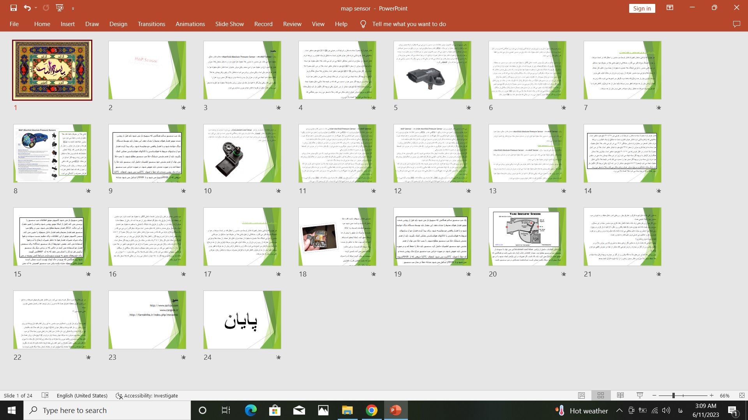Click the spell check icon in status bar
This screenshot has height=420, width=748.
point(45,395)
